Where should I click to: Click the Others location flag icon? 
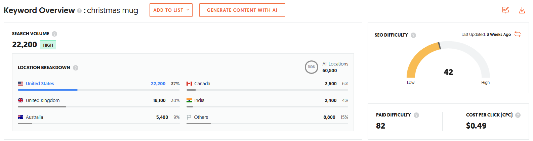pos(189,117)
